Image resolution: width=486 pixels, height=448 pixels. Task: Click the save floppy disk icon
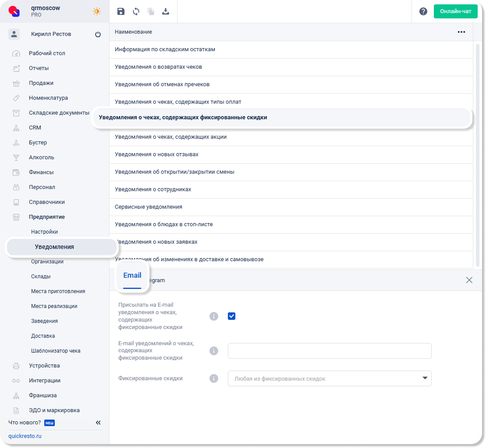click(x=121, y=11)
